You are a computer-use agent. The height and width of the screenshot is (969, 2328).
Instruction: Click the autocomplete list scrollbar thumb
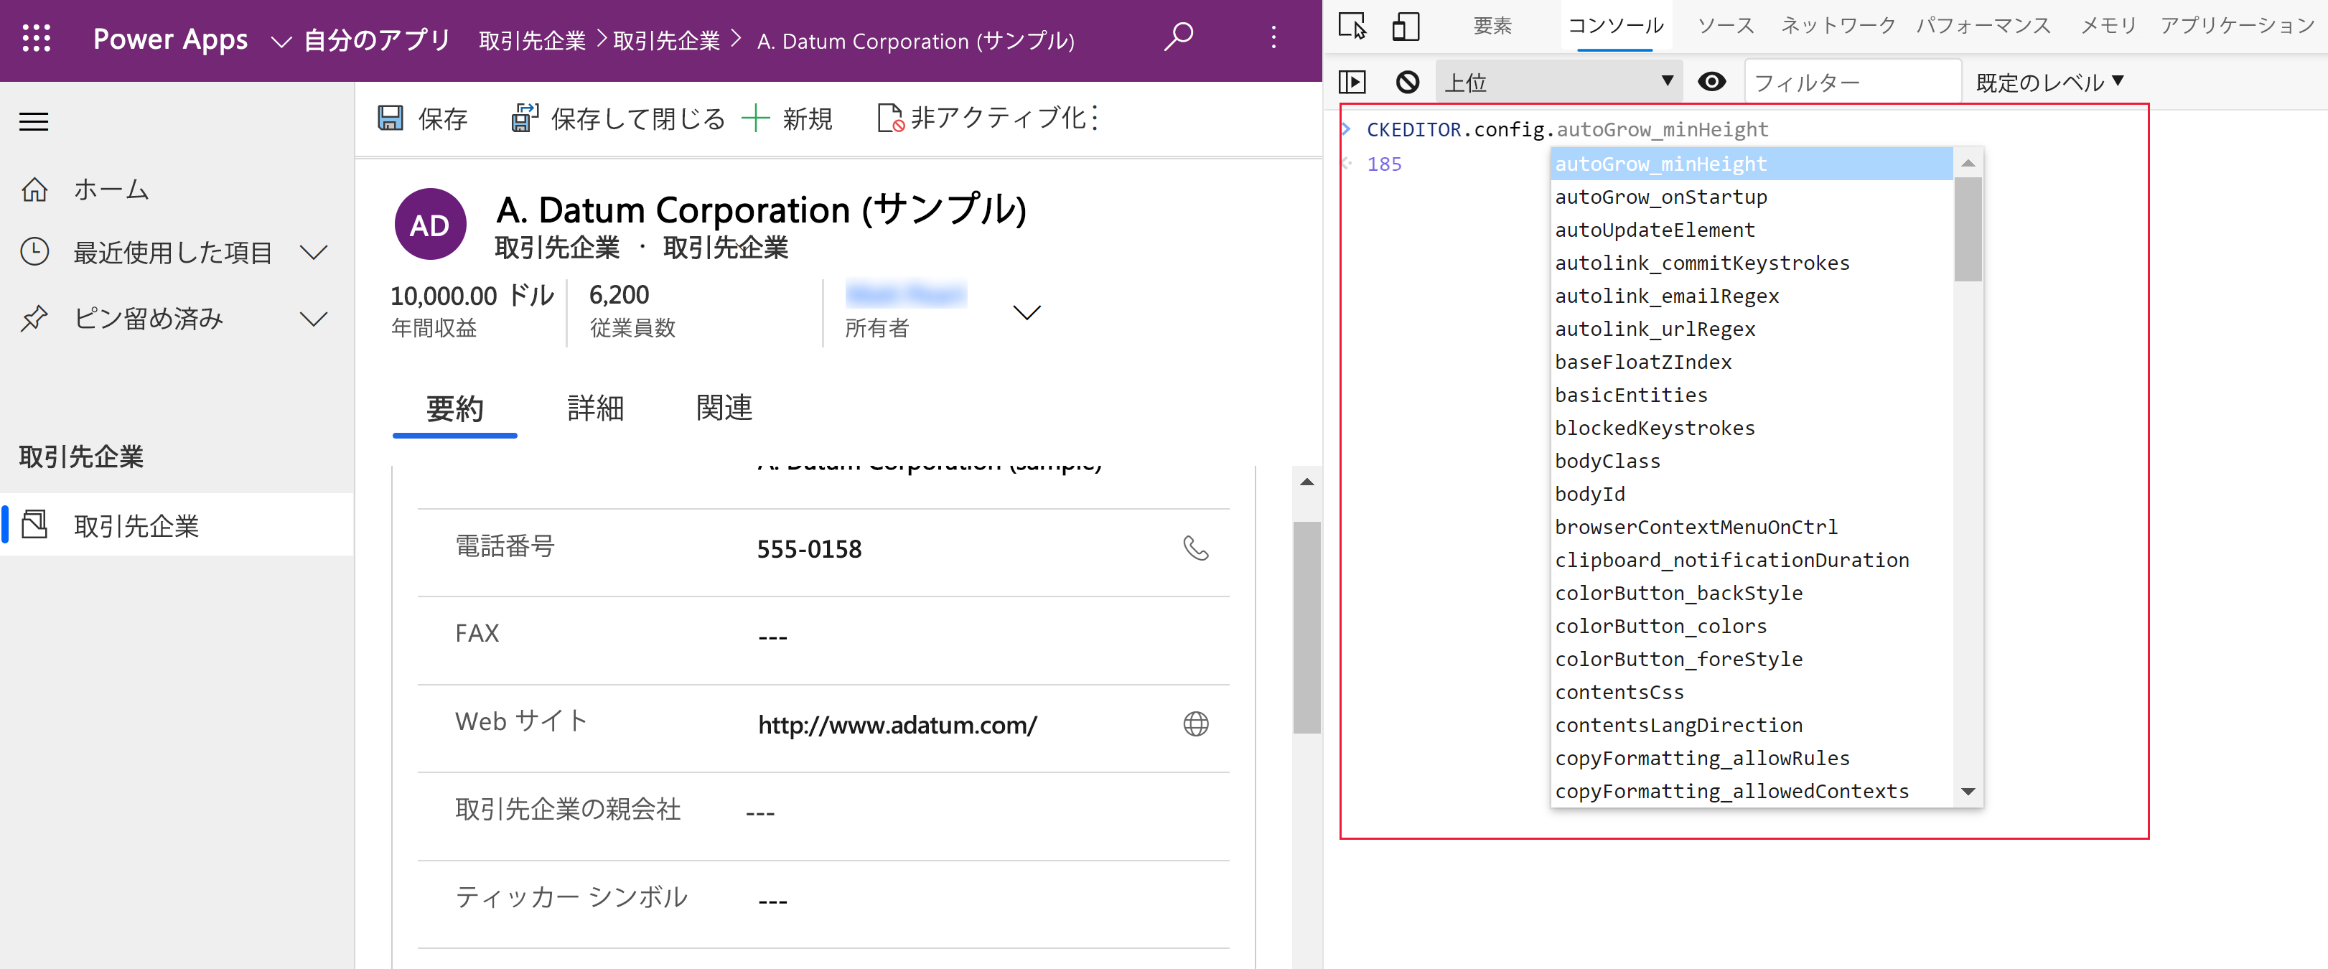pos(1968,230)
